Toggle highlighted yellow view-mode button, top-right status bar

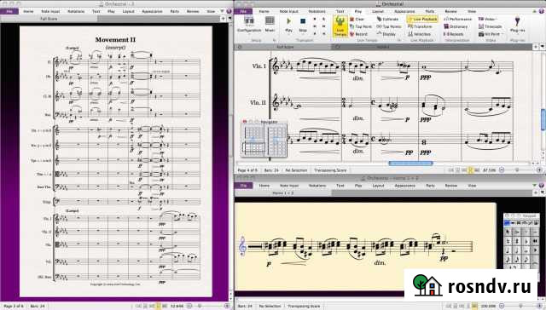[x=471, y=170]
